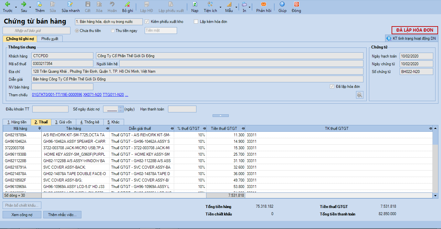Click the NV bán hàng field
Screen dimensions: 441x229
pyautogui.click(x=62, y=87)
